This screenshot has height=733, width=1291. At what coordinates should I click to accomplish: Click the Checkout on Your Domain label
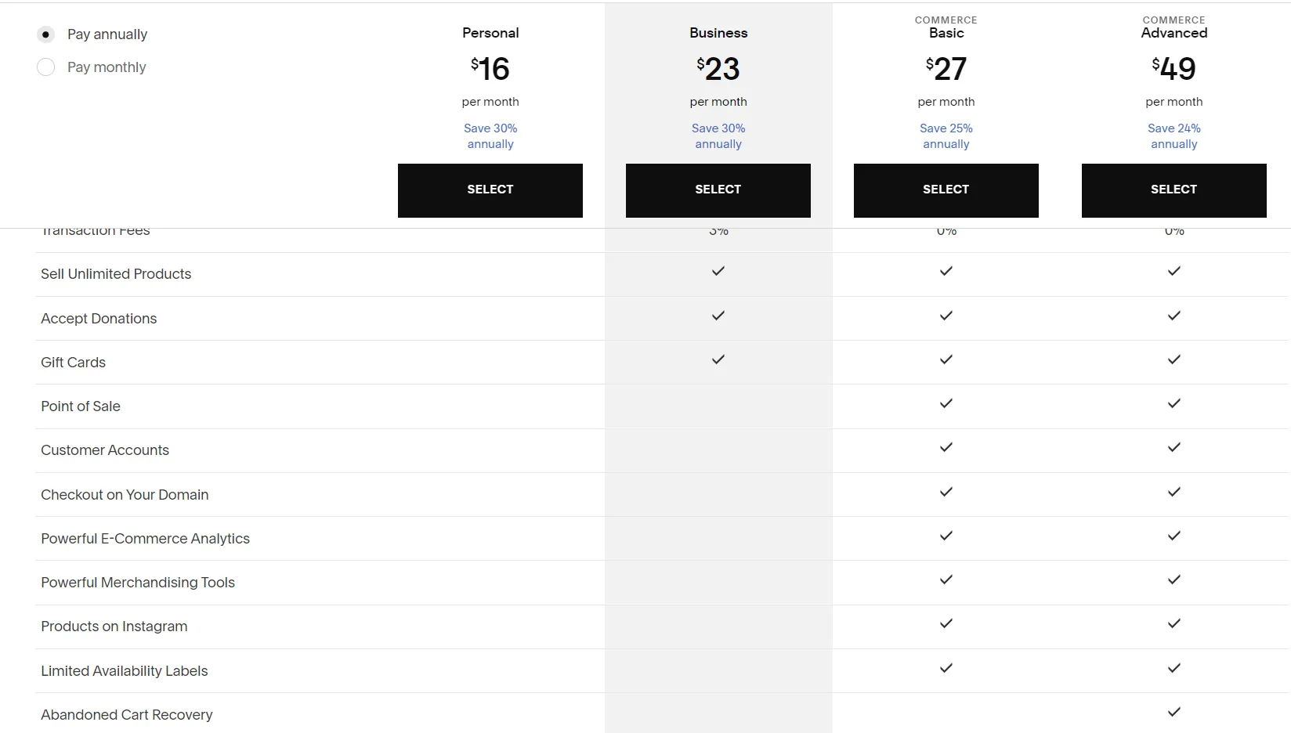click(x=125, y=495)
